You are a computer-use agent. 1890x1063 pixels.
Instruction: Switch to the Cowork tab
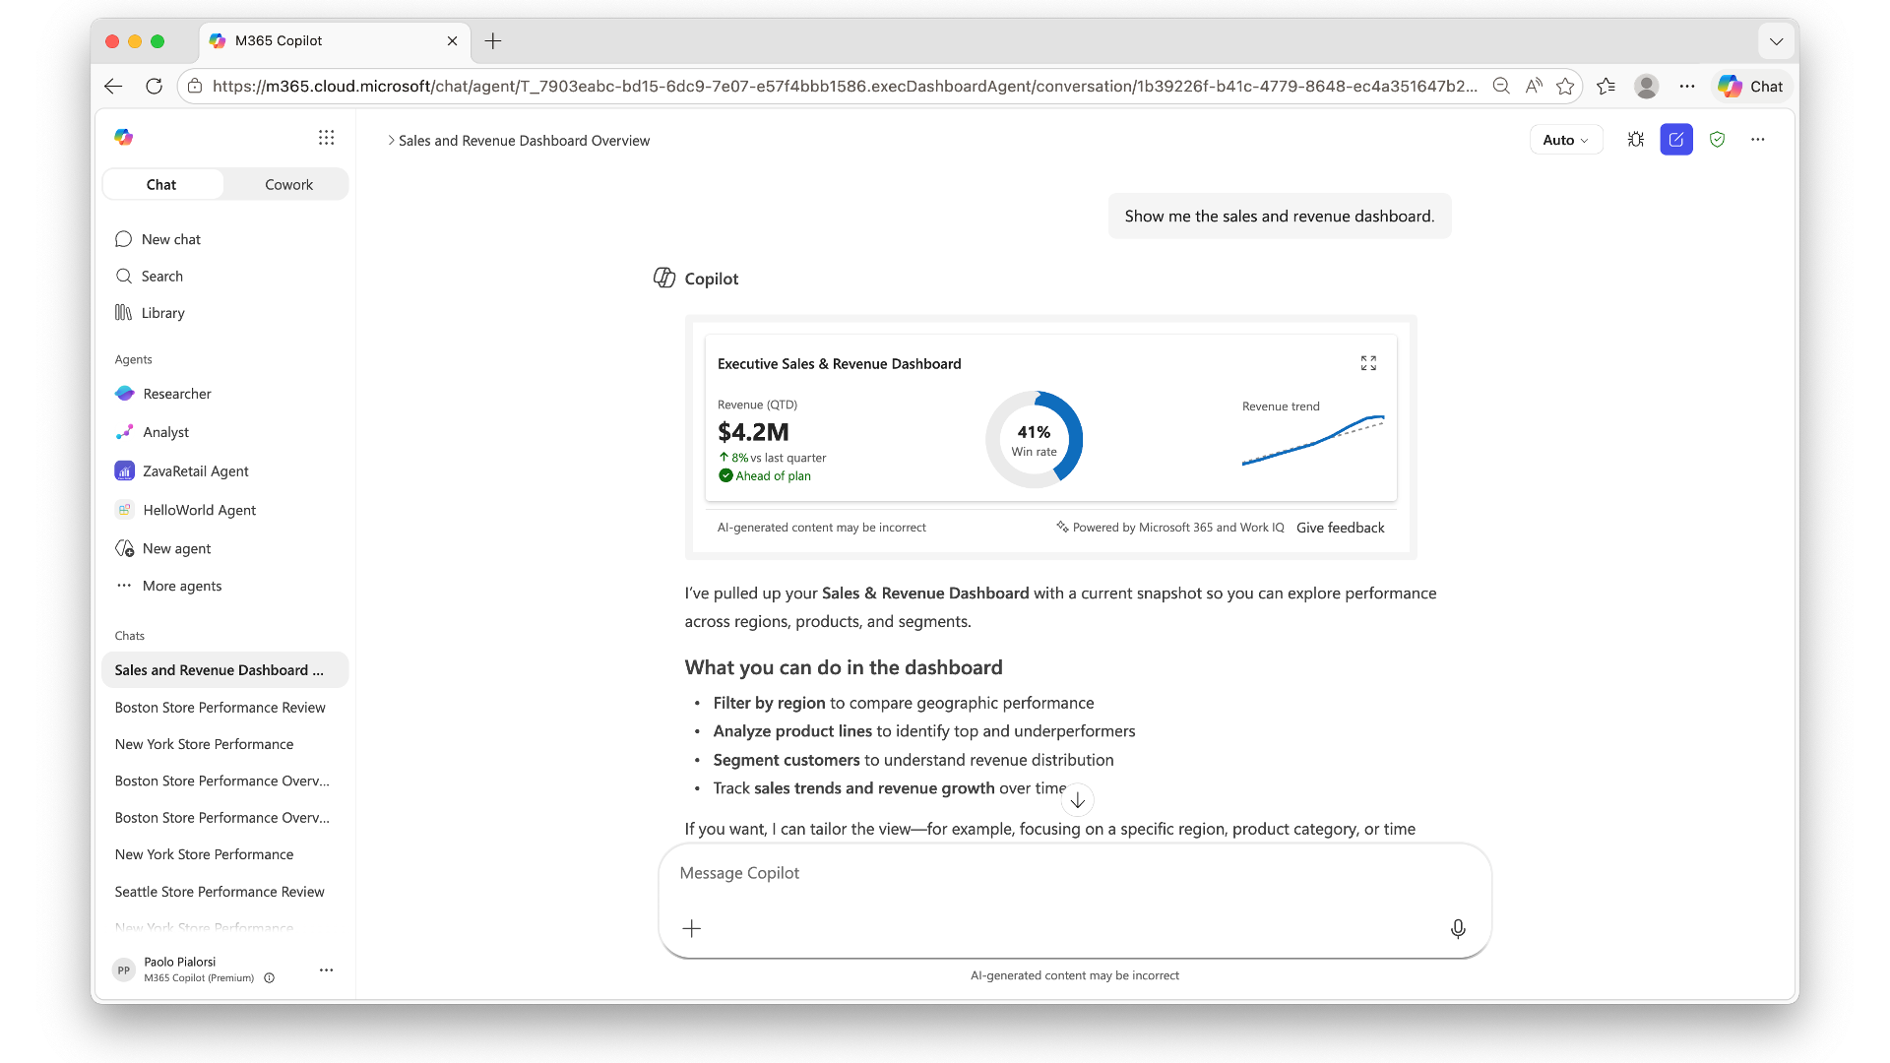coord(288,185)
